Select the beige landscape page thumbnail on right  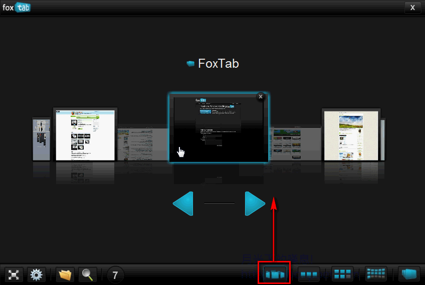[x=351, y=134]
